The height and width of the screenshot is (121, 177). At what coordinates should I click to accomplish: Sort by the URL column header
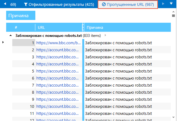[59, 27]
